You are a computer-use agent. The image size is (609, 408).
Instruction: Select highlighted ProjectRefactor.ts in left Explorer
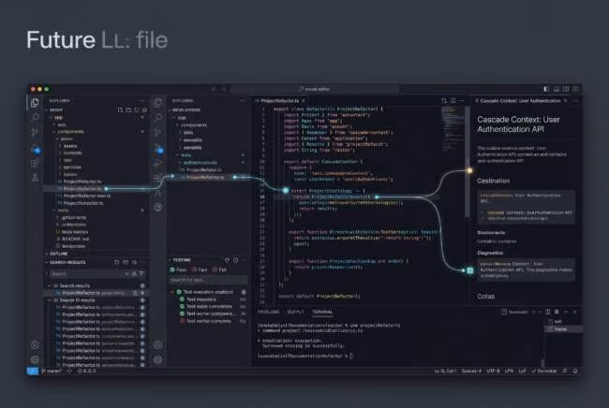click(96, 189)
